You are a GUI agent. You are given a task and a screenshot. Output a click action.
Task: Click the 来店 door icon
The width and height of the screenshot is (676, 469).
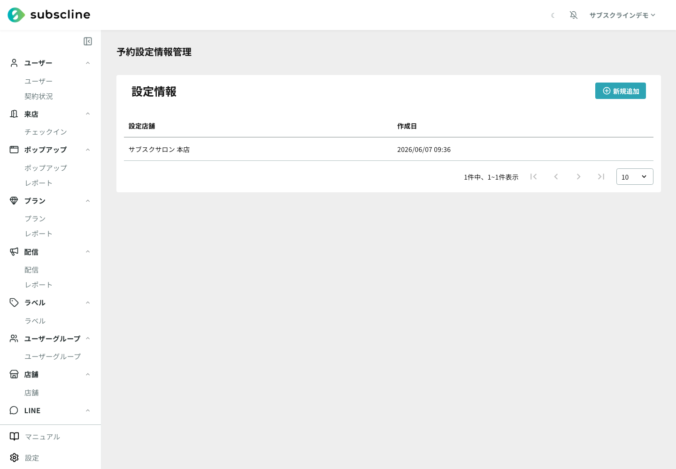[x=14, y=114]
